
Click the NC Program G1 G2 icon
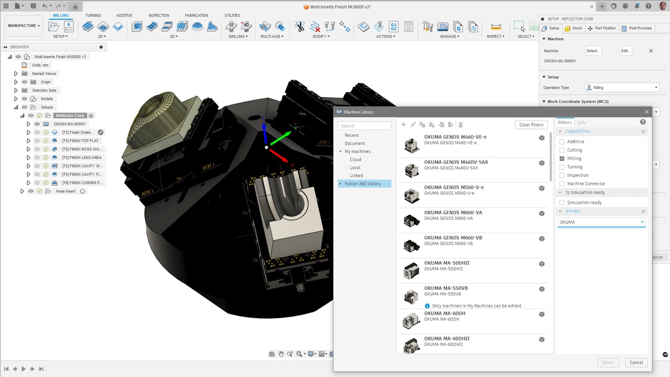point(393,27)
